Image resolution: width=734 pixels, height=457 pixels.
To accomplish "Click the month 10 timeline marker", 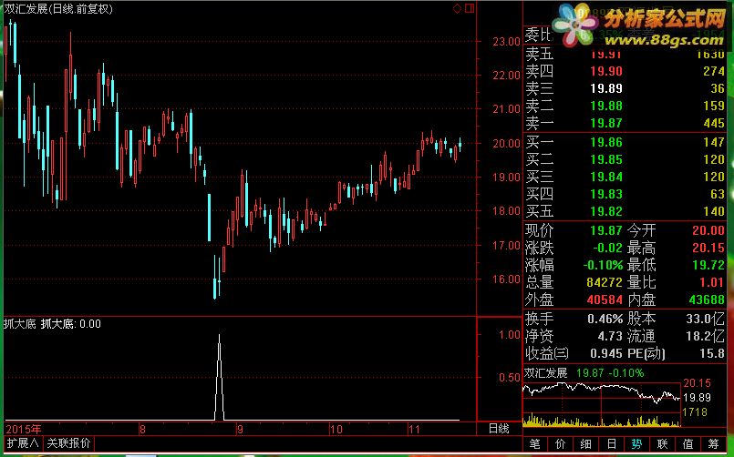I will point(336,429).
